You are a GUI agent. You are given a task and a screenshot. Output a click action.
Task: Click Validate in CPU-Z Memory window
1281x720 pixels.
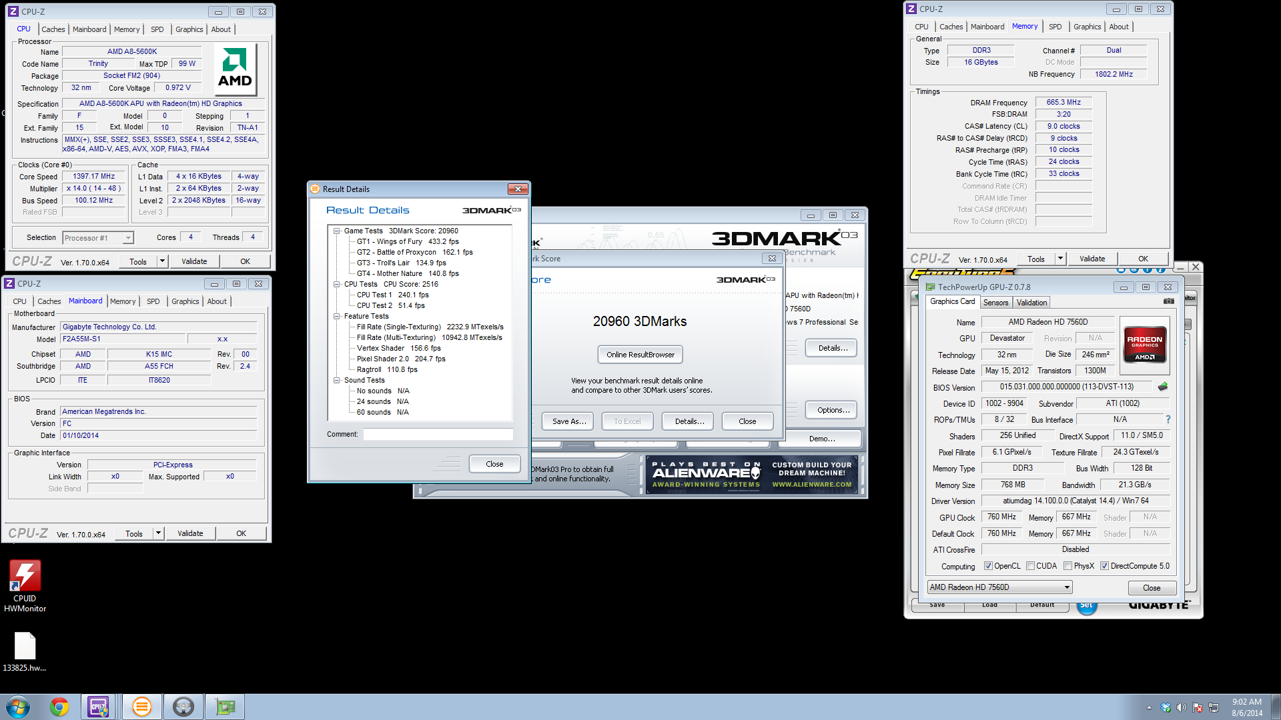(1092, 259)
